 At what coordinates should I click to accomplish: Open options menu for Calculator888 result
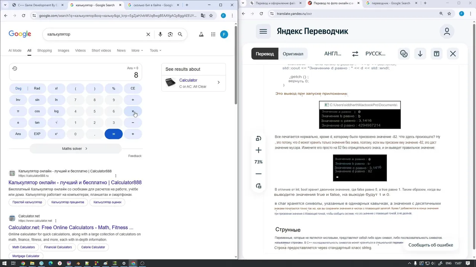point(116,176)
